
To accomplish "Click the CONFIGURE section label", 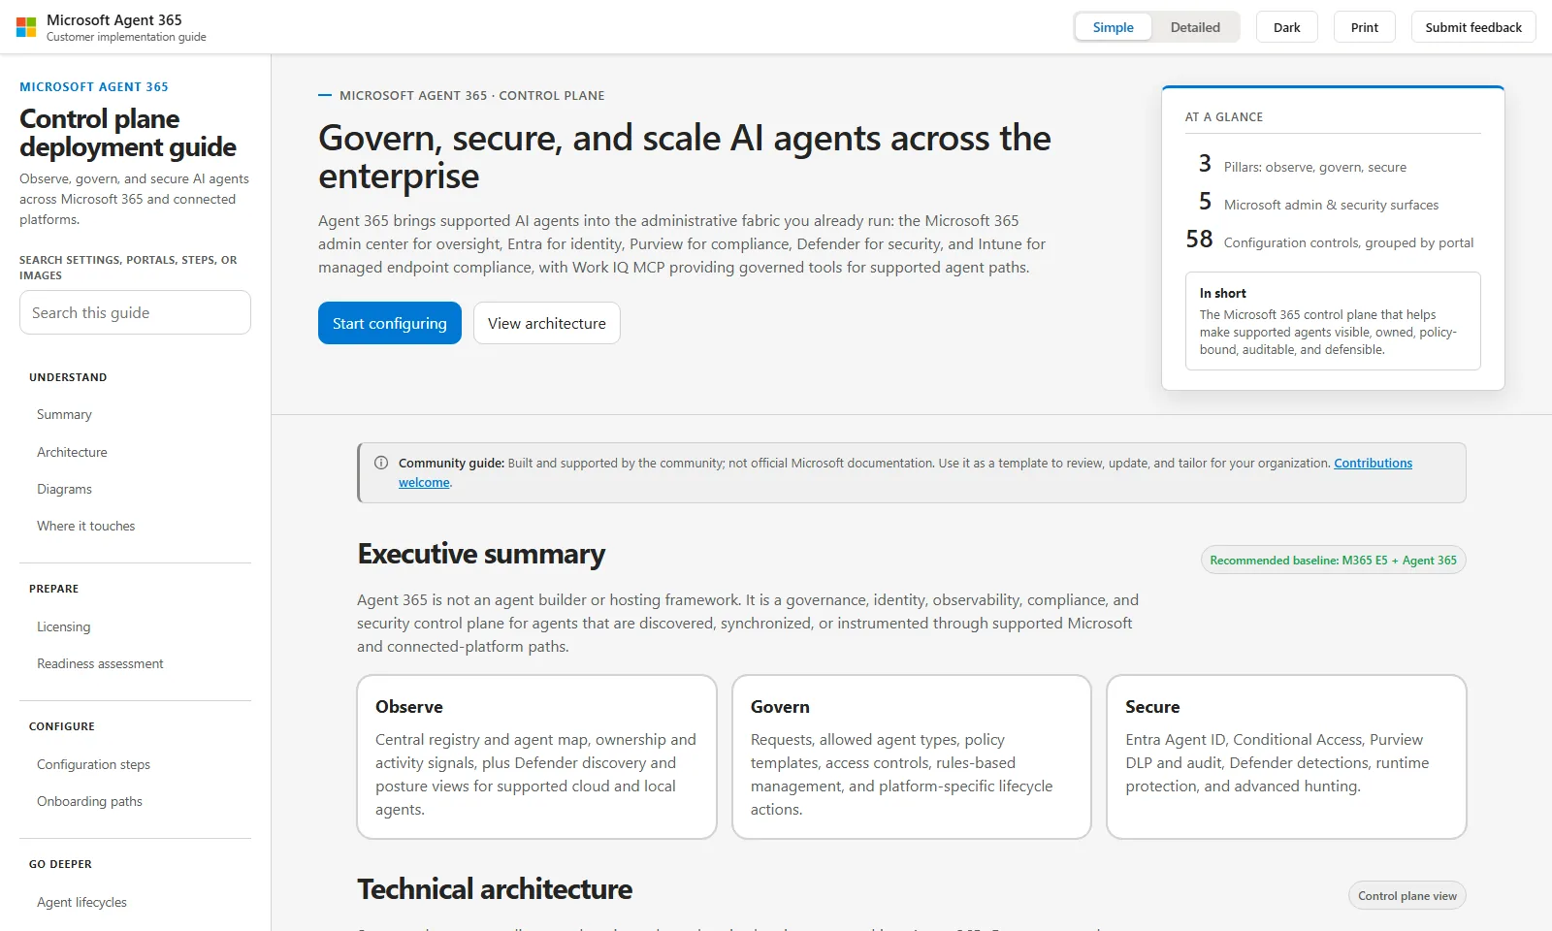I will [x=62, y=726].
